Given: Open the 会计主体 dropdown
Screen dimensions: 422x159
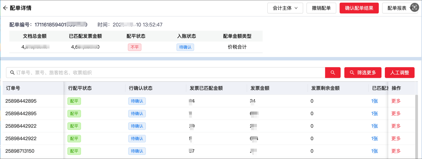Looking at the screenshot, I should pyautogui.click(x=285, y=8).
